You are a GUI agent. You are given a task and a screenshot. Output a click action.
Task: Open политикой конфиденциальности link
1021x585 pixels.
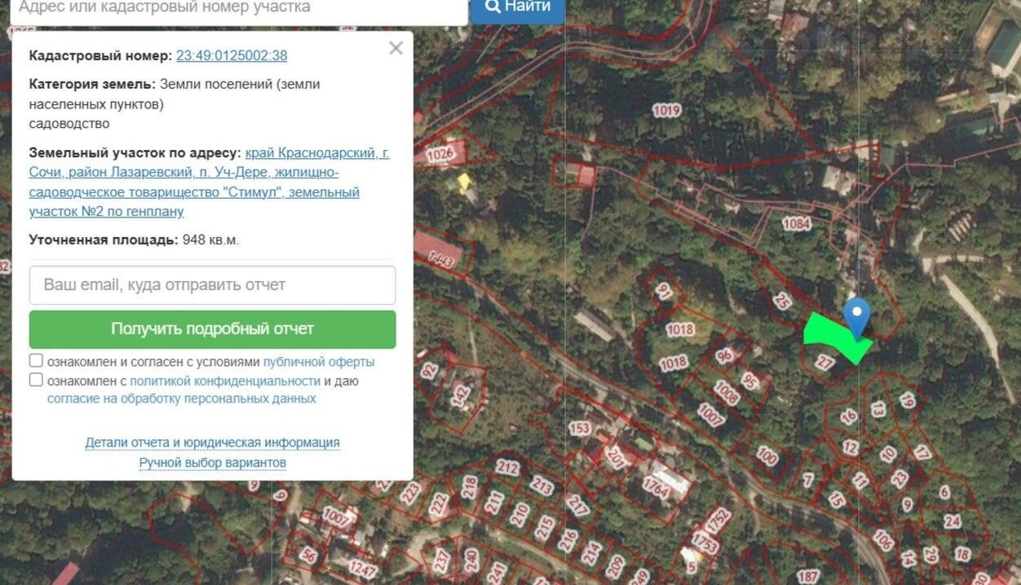click(x=225, y=380)
